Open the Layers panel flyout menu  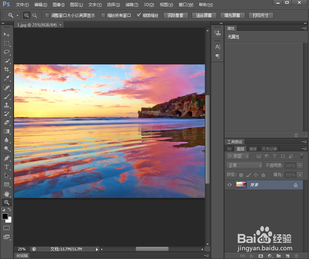tap(304, 149)
